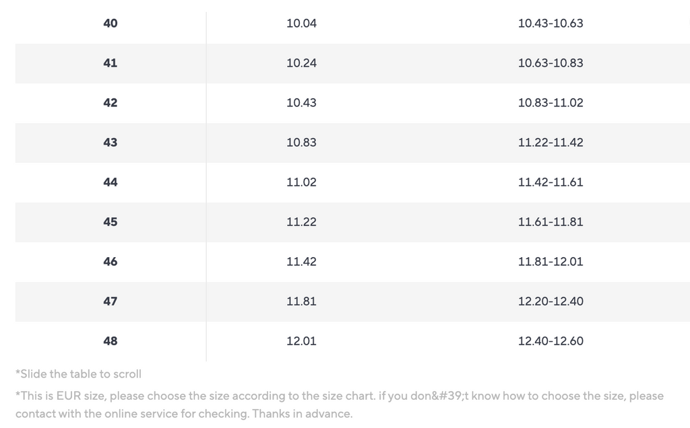690x428 pixels.
Task: Click size 48 in the last row
Action: 111,341
